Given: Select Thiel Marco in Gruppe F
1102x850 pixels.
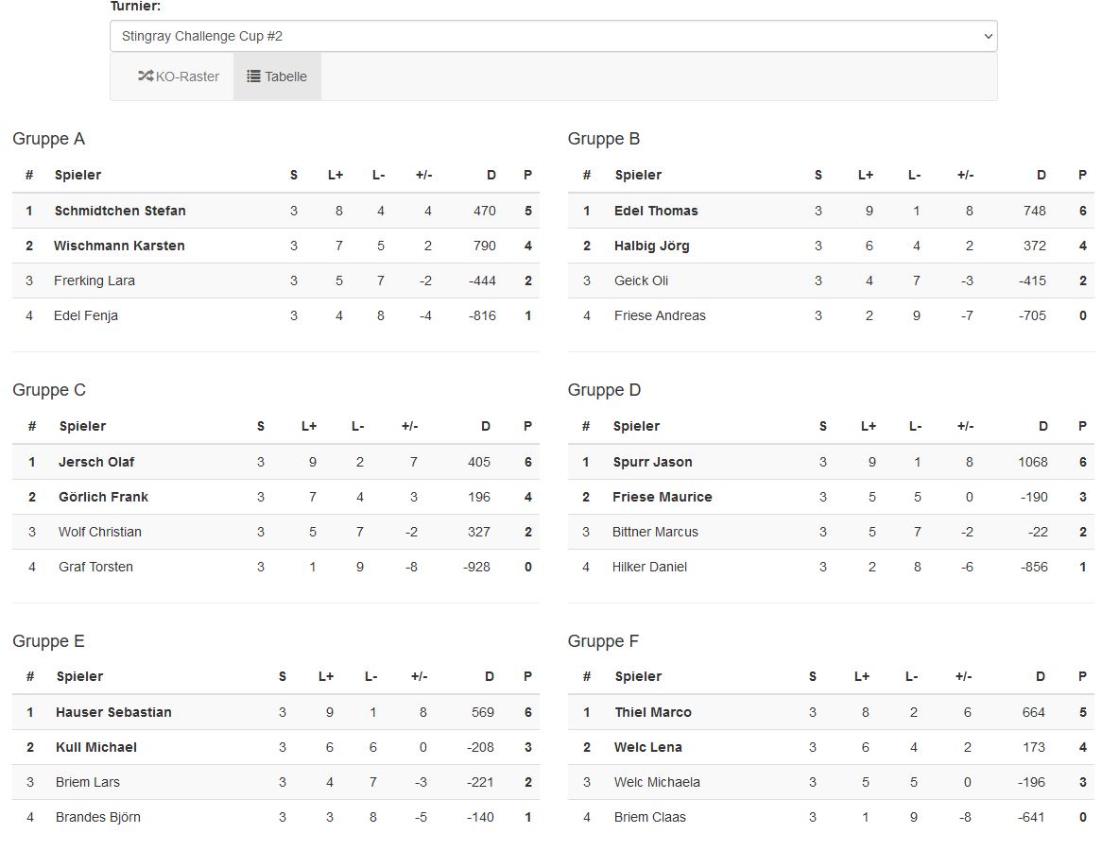Looking at the screenshot, I should click(653, 712).
